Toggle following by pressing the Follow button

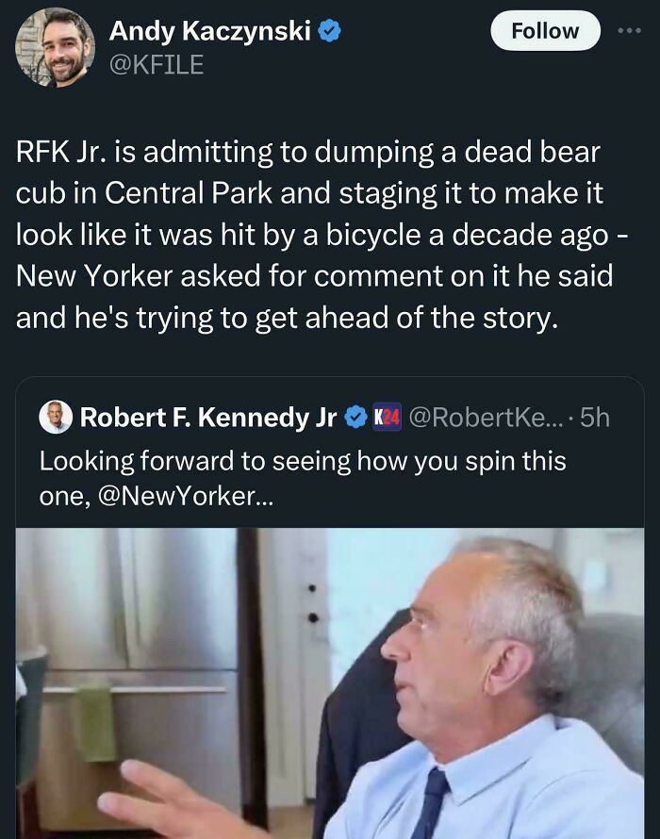point(545,30)
